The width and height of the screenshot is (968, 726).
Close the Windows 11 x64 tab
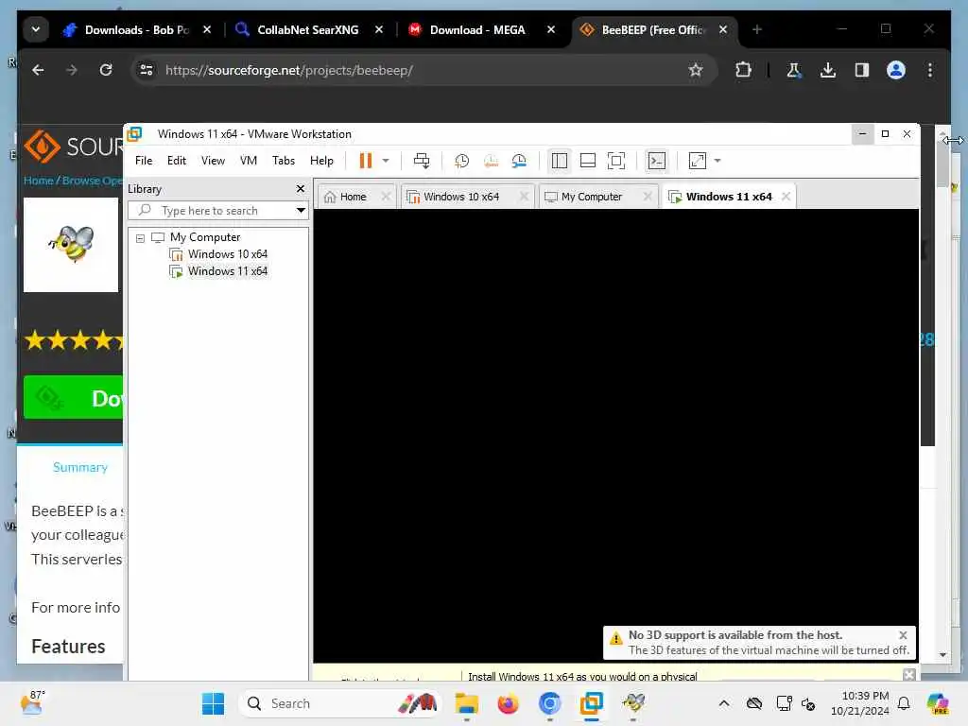point(786,197)
